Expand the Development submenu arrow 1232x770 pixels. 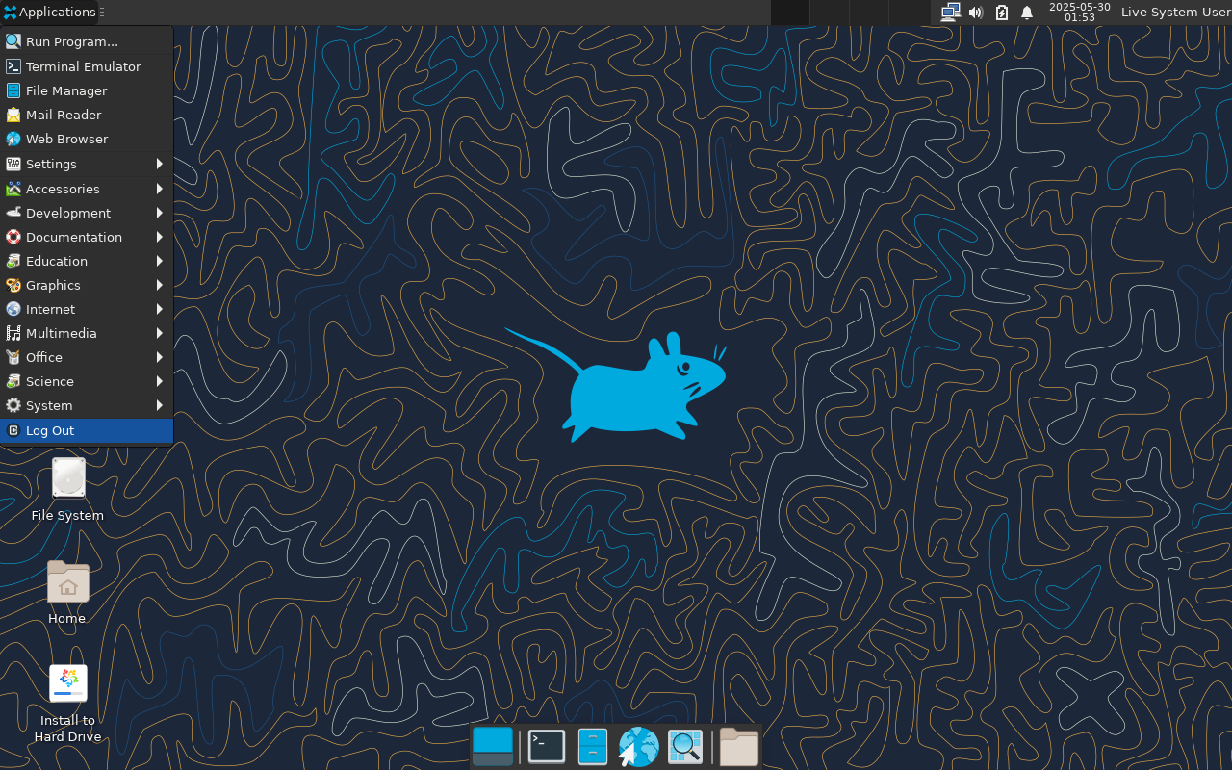[160, 213]
